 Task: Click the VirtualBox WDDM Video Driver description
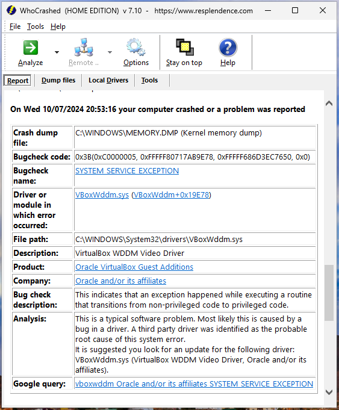coord(129,253)
